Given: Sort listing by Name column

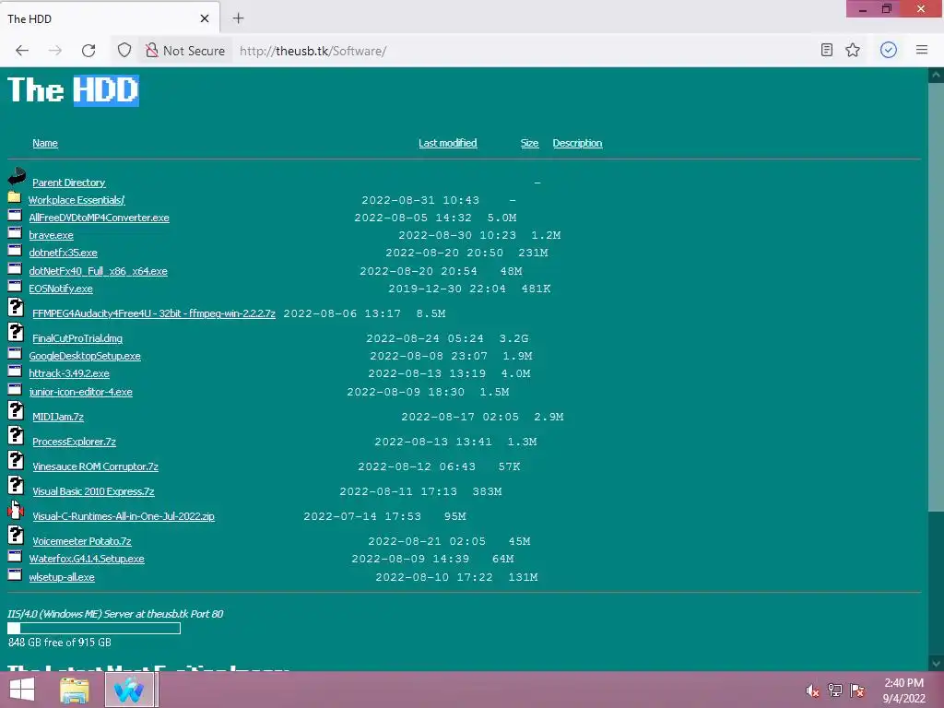Looking at the screenshot, I should (45, 143).
